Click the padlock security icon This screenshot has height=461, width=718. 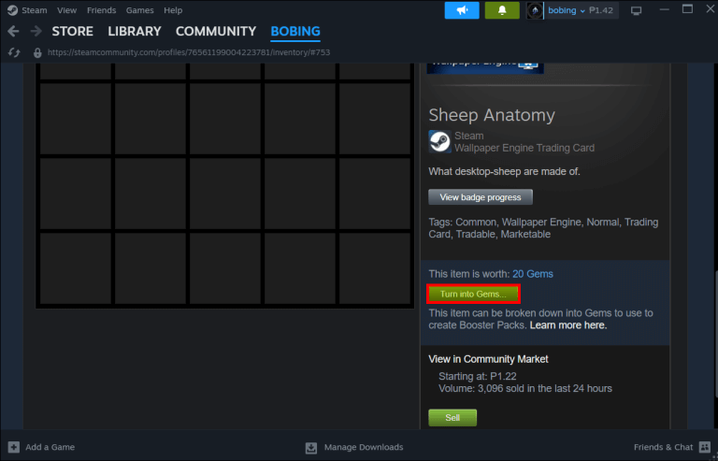[x=37, y=52]
